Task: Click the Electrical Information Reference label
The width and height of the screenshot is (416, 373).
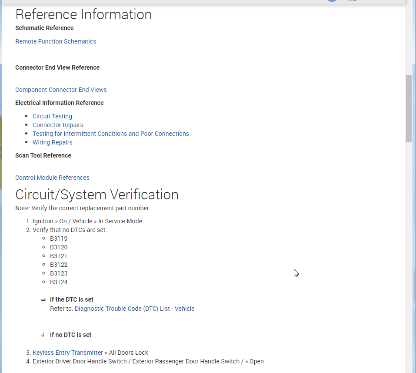Action: point(59,103)
